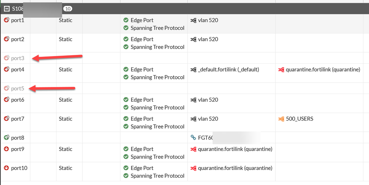Click the red down-arrow icon for port9

click(6, 149)
